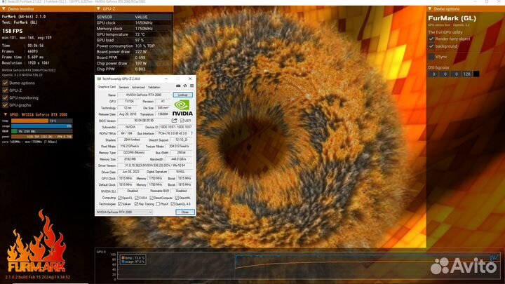The image size is (505, 284).
Task: Open the Validation tab in GPU-Z
Action: click(154, 87)
